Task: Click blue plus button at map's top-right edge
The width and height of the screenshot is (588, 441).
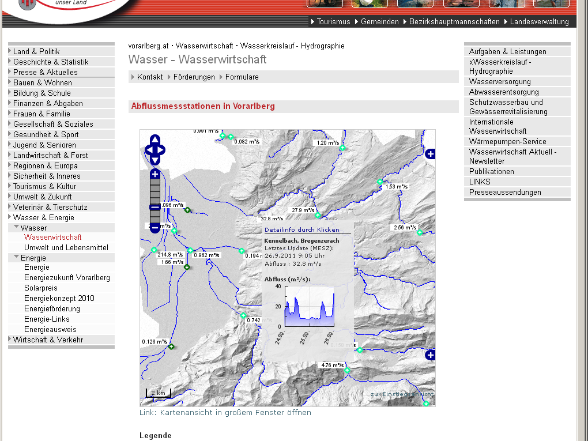Action: (x=430, y=154)
